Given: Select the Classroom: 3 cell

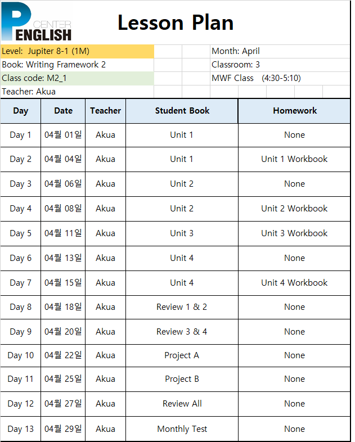Looking at the screenshot, I should [280, 65].
